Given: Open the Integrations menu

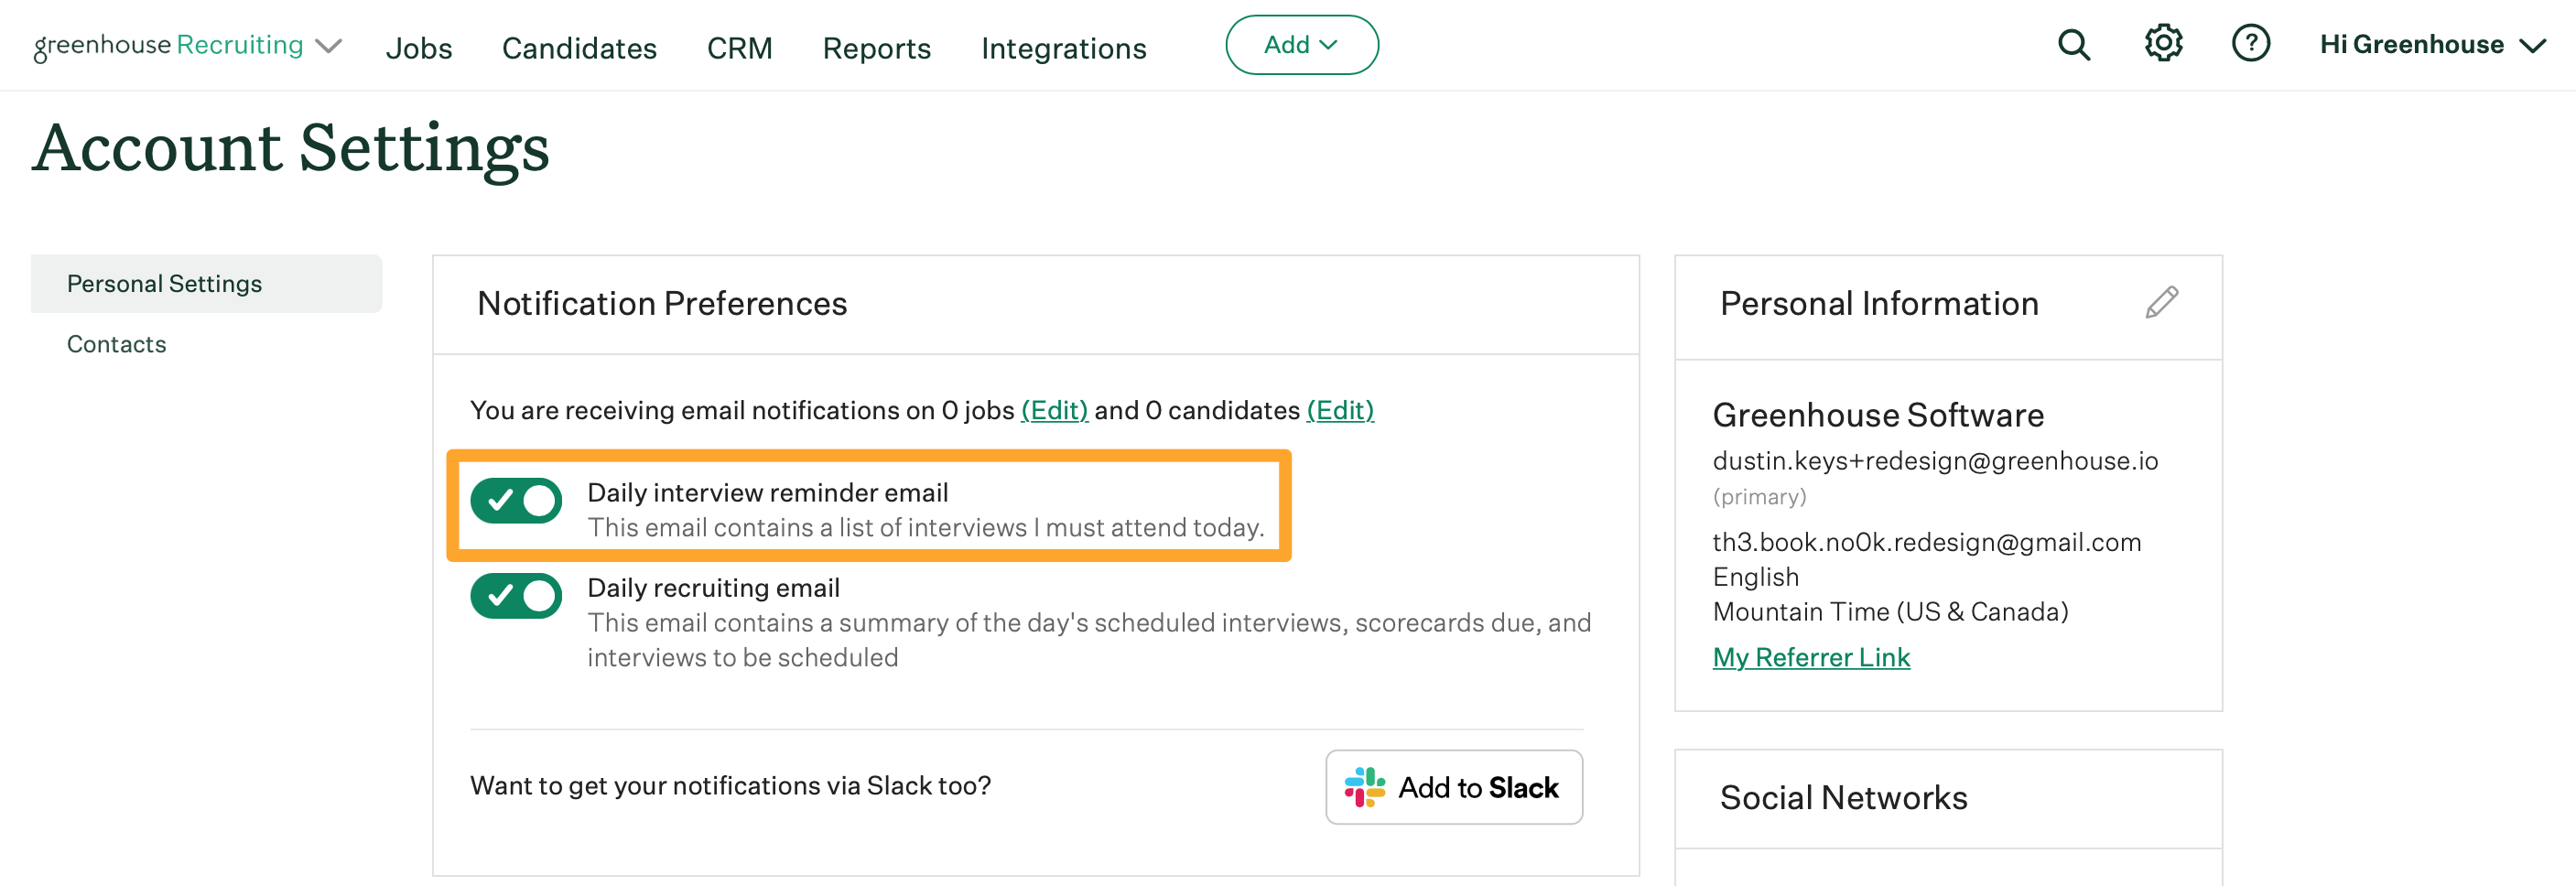Looking at the screenshot, I should 1063,48.
